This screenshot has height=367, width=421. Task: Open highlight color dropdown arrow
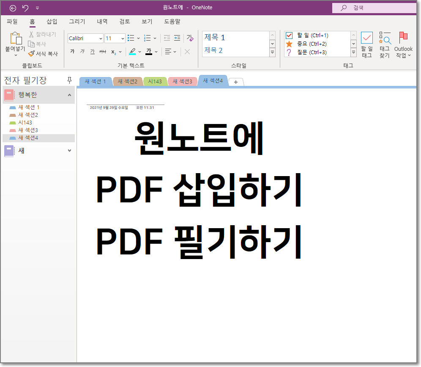(139, 52)
